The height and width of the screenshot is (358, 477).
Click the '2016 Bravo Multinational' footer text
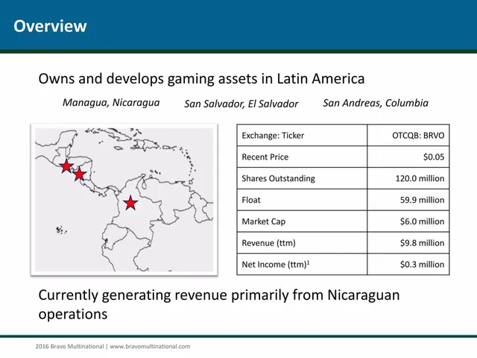coord(69,346)
